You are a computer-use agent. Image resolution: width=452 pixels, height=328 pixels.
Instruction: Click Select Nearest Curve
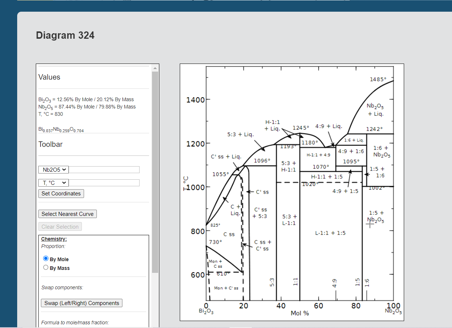coord(68,214)
